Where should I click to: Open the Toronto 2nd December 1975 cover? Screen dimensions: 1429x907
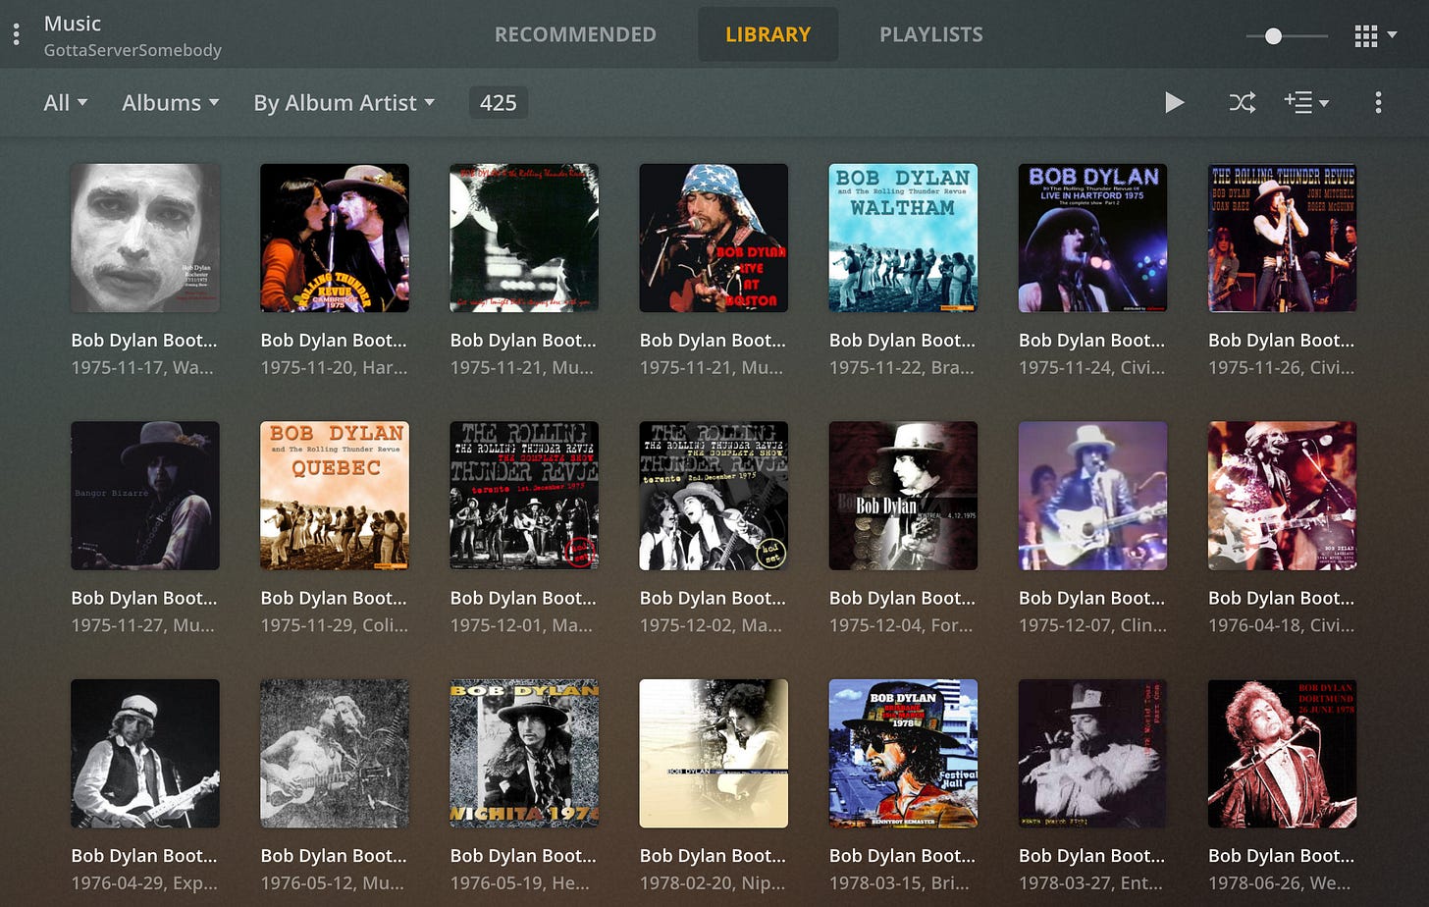pos(714,496)
